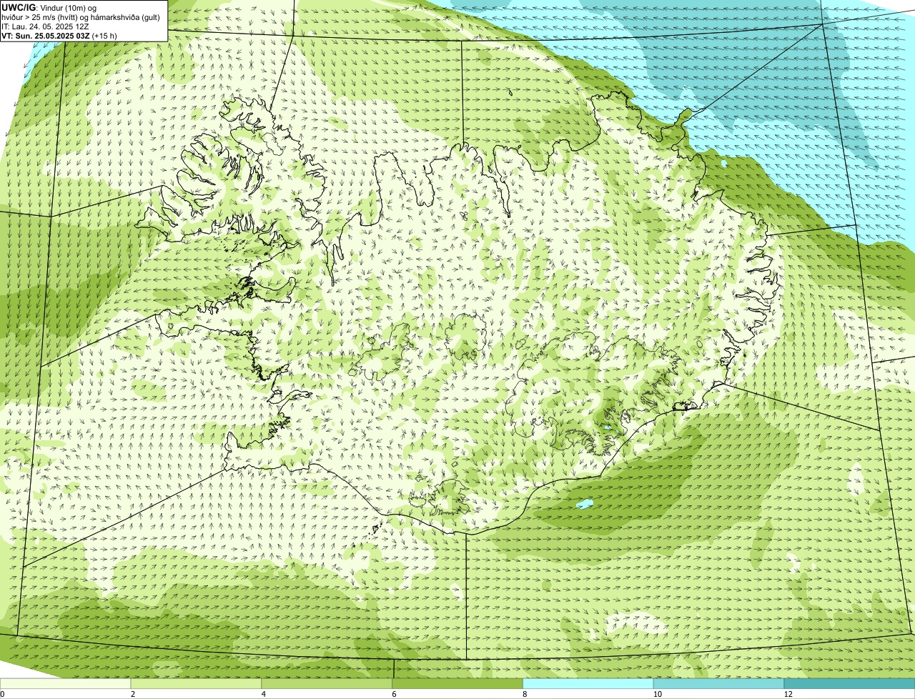Click the 'UWC/IG: Vindur (10m) og' title line

(49, 7)
